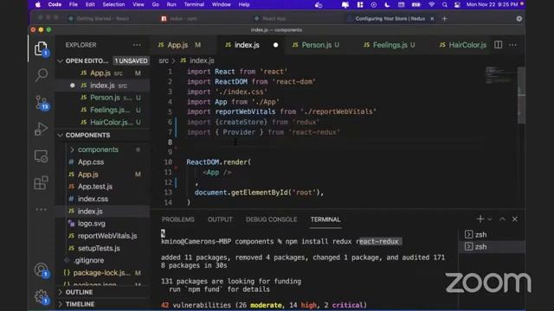Image resolution: width=554 pixels, height=311 pixels.
Task: Open the Run menu
Action: (171, 4)
